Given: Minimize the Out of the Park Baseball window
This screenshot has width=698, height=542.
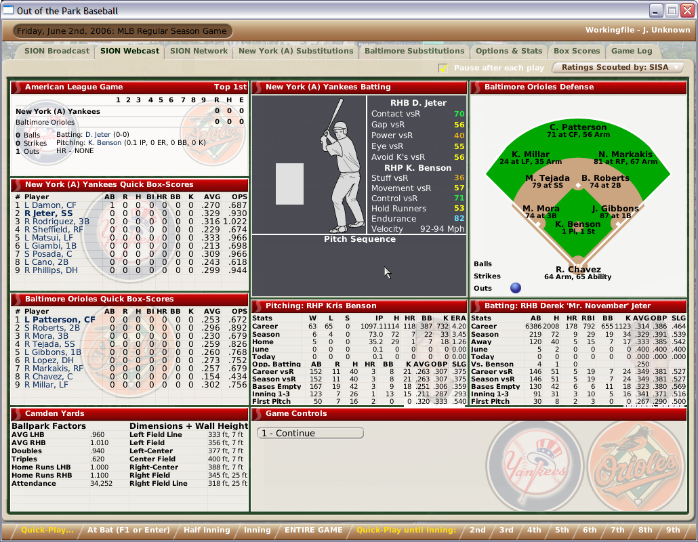Looking at the screenshot, I should pos(655,10).
